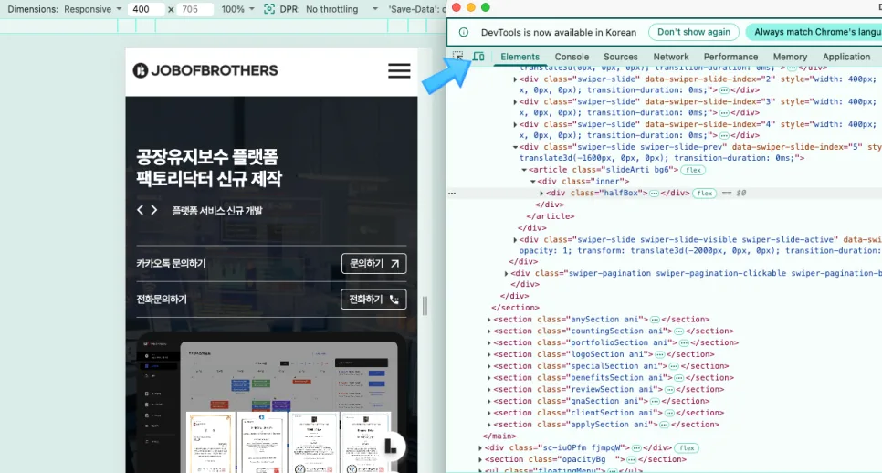This screenshot has width=882, height=473.
Task: Expand the swiper-slide index 2 div
Action: (515, 79)
